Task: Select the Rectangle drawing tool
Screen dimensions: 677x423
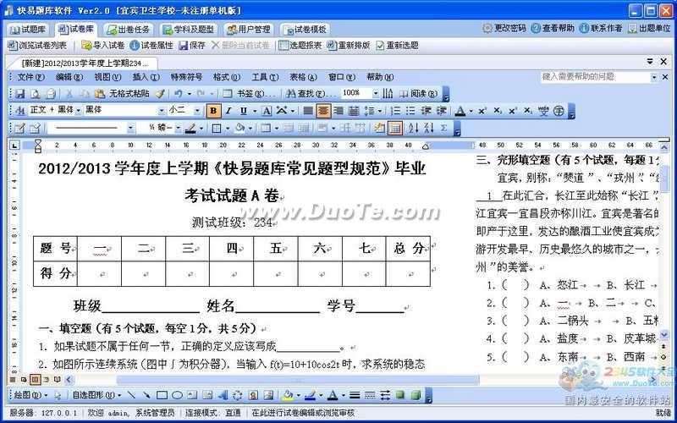Action: pyautogui.click(x=162, y=395)
